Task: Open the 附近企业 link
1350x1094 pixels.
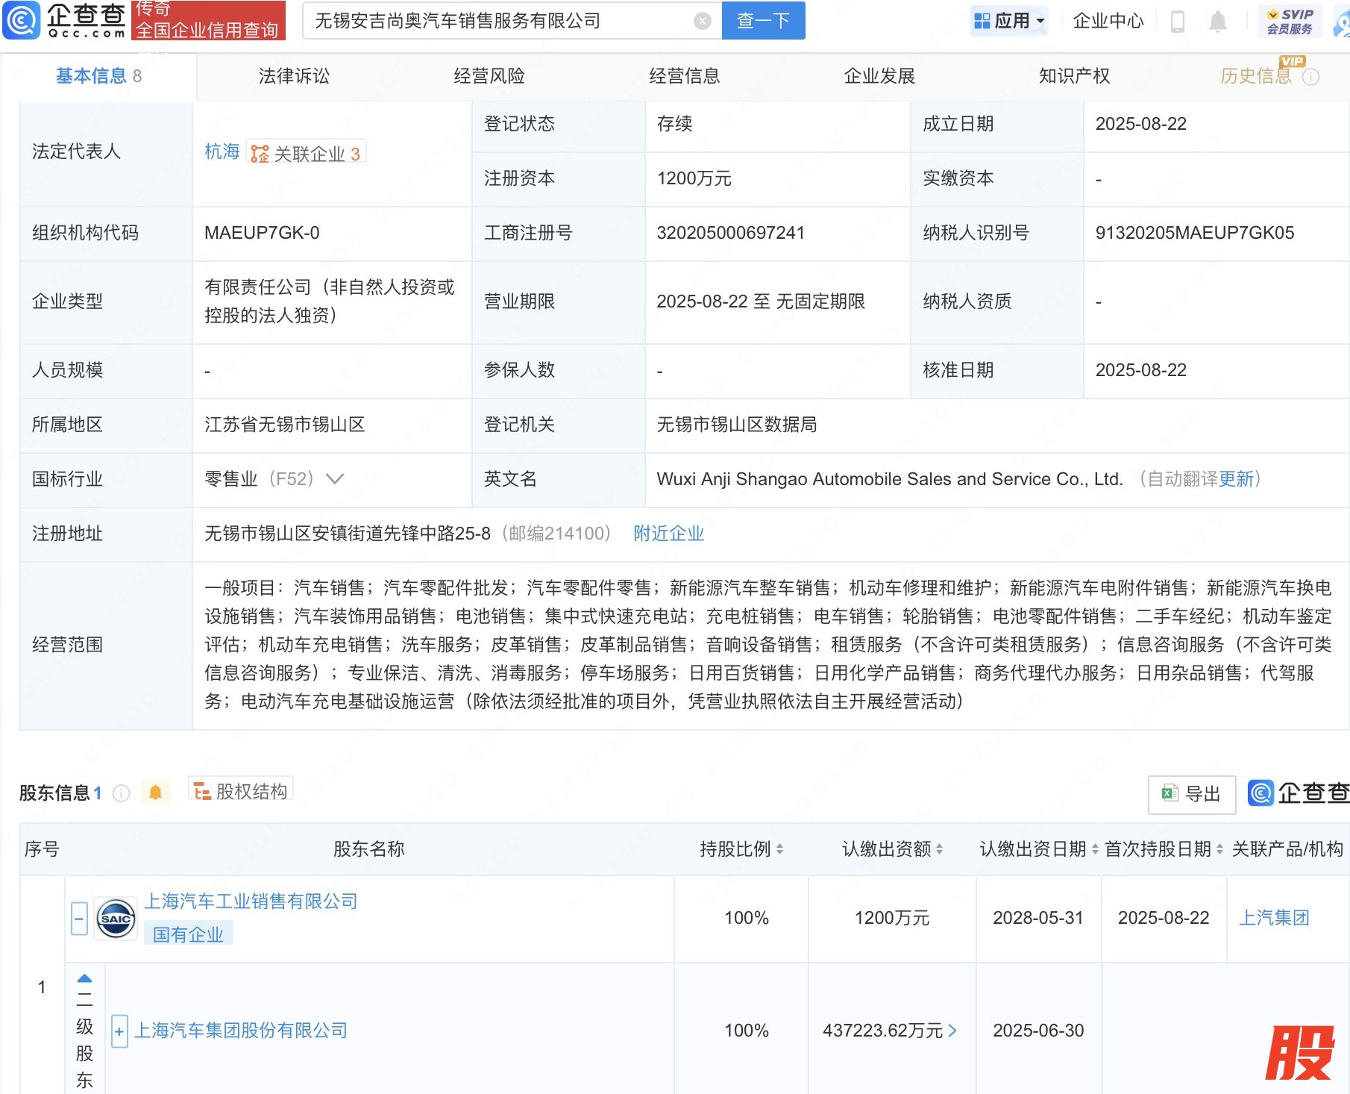Action: pyautogui.click(x=668, y=534)
